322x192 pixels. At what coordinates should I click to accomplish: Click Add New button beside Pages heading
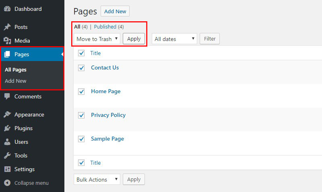tap(115, 11)
